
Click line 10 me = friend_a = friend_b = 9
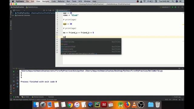(79, 33)
